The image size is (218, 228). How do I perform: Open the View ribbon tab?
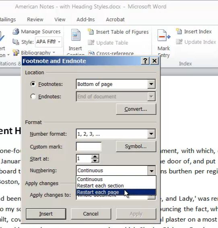click(60, 20)
